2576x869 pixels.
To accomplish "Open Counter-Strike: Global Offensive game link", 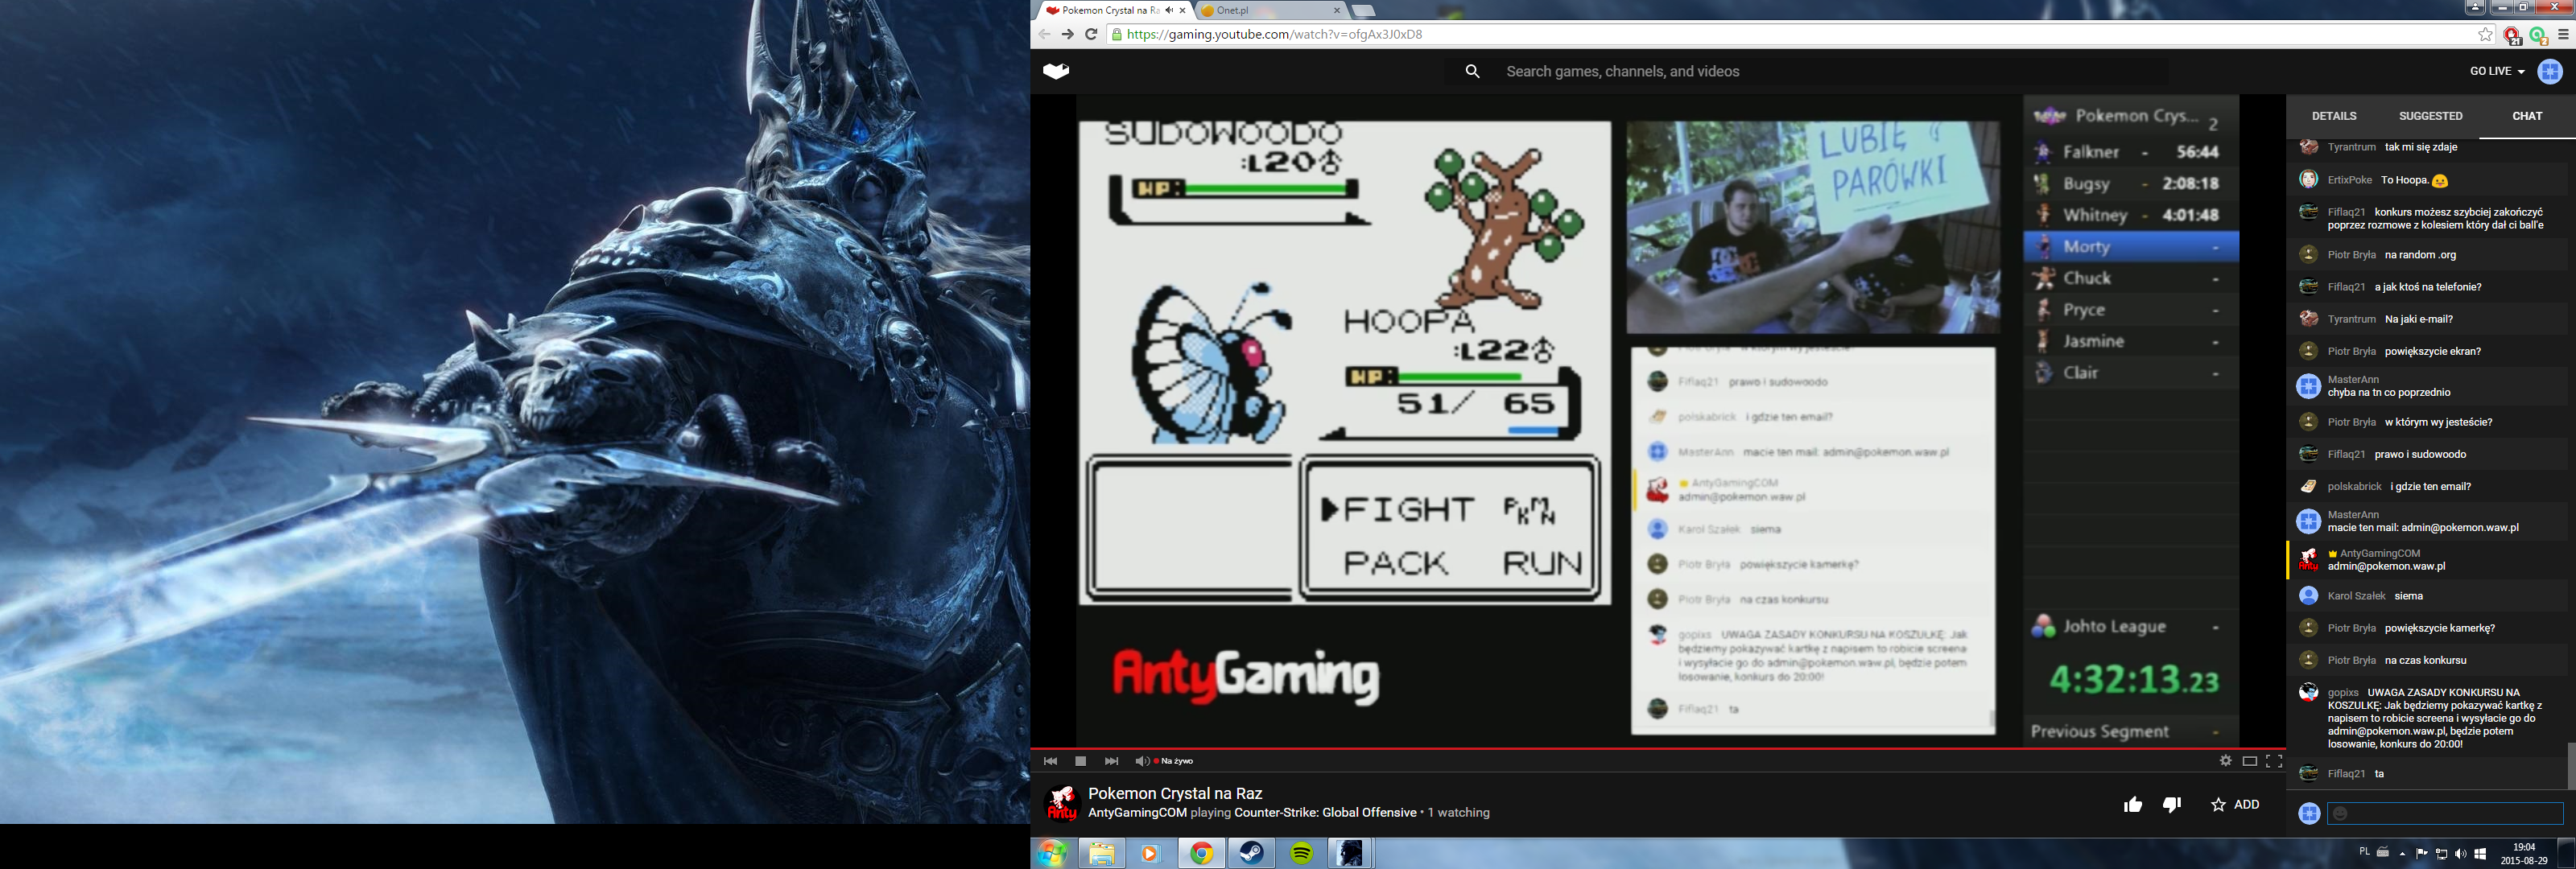I will click(1325, 813).
